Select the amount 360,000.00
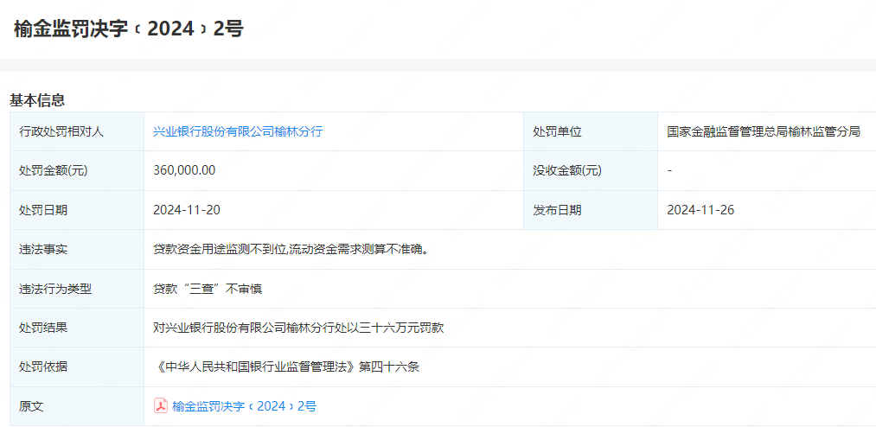The height and width of the screenshot is (427, 876). [184, 171]
